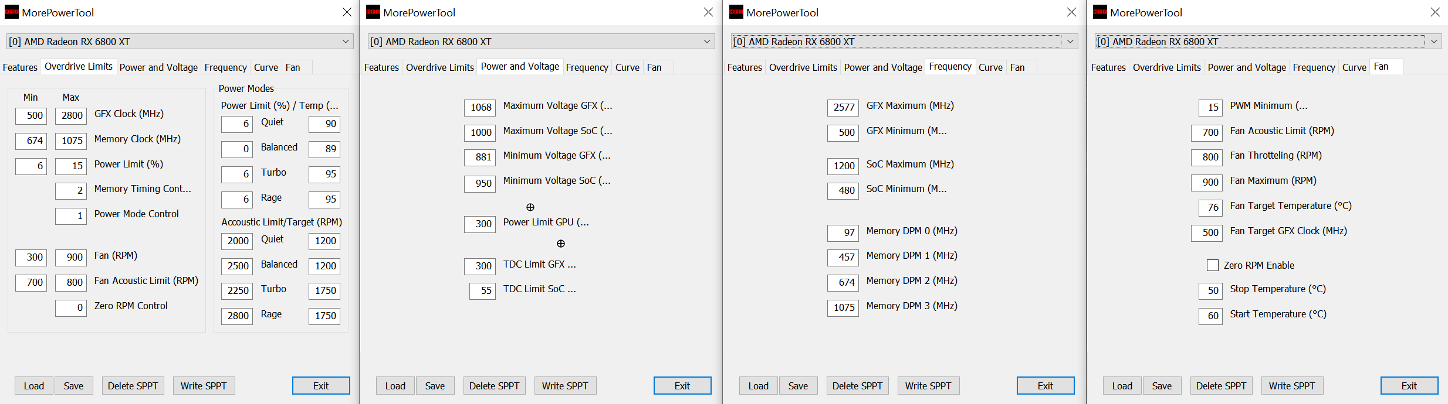Click Minimum Voltage GFX field 881
This screenshot has width=1448, height=404.
tap(480, 158)
